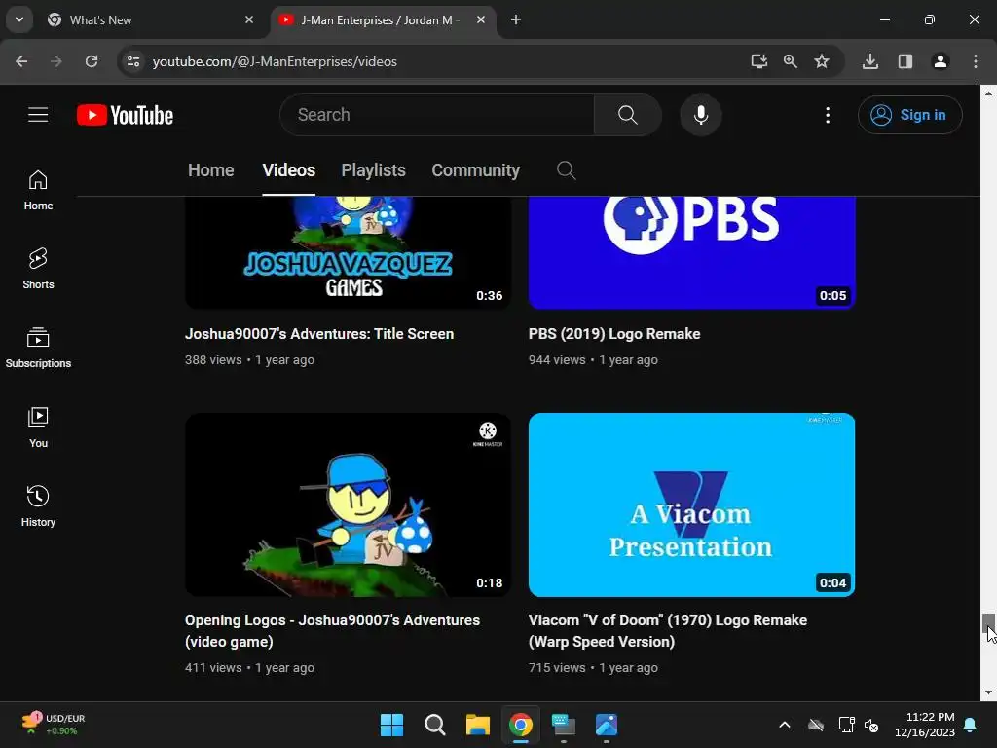Open Opening Logos - Joshua90007's Adventures title

tap(333, 631)
